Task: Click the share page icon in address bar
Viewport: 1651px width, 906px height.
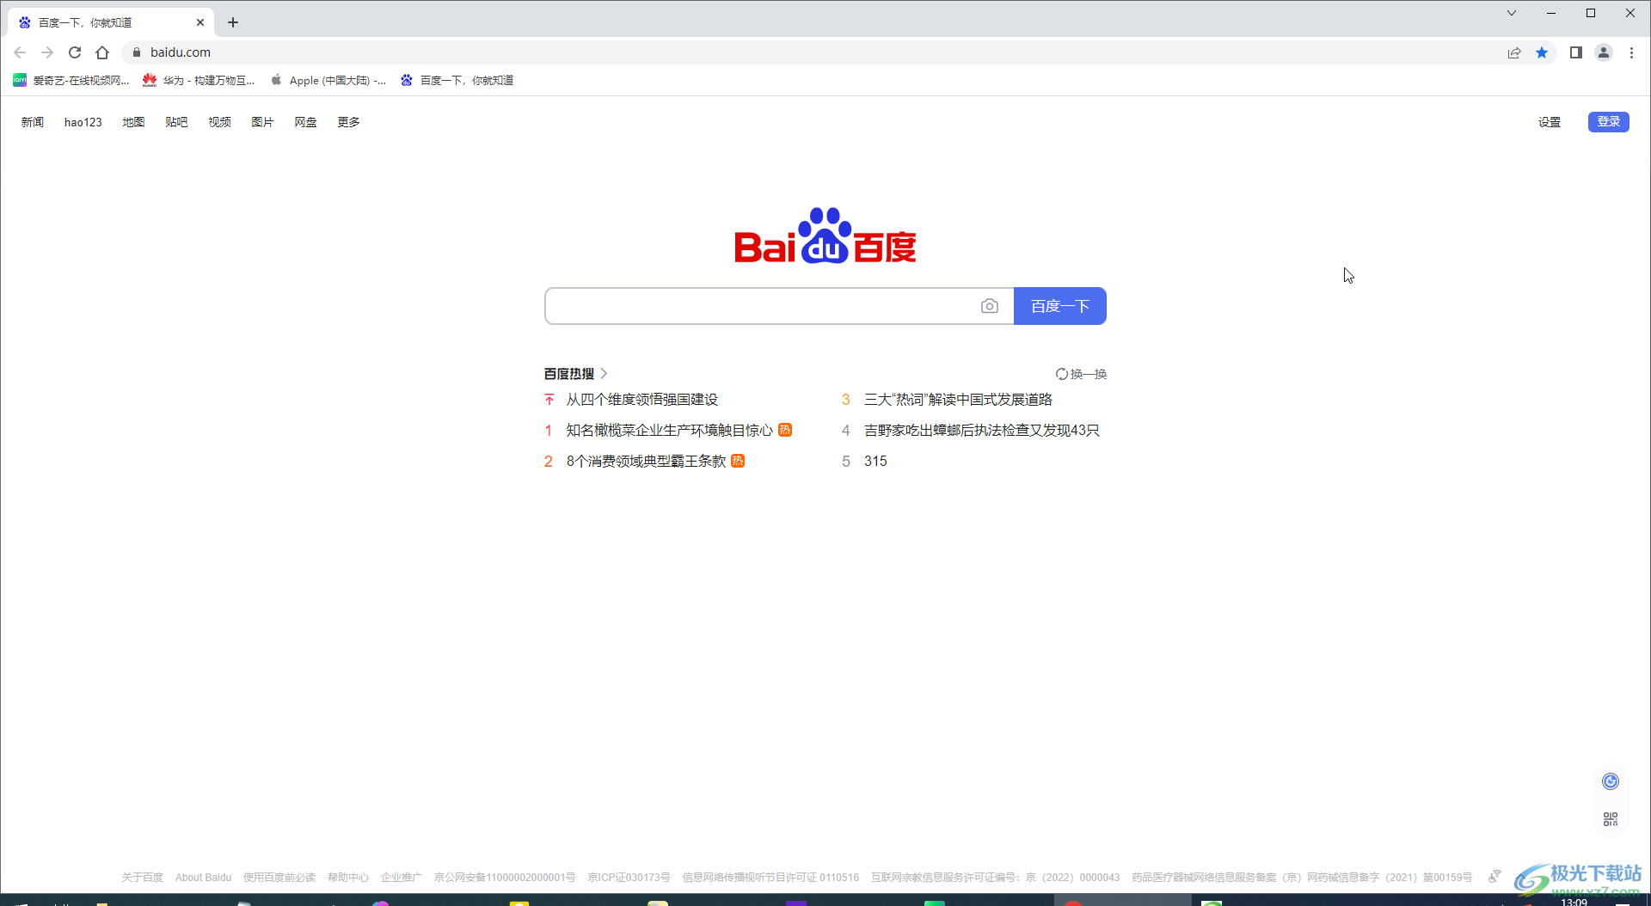Action: tap(1514, 52)
